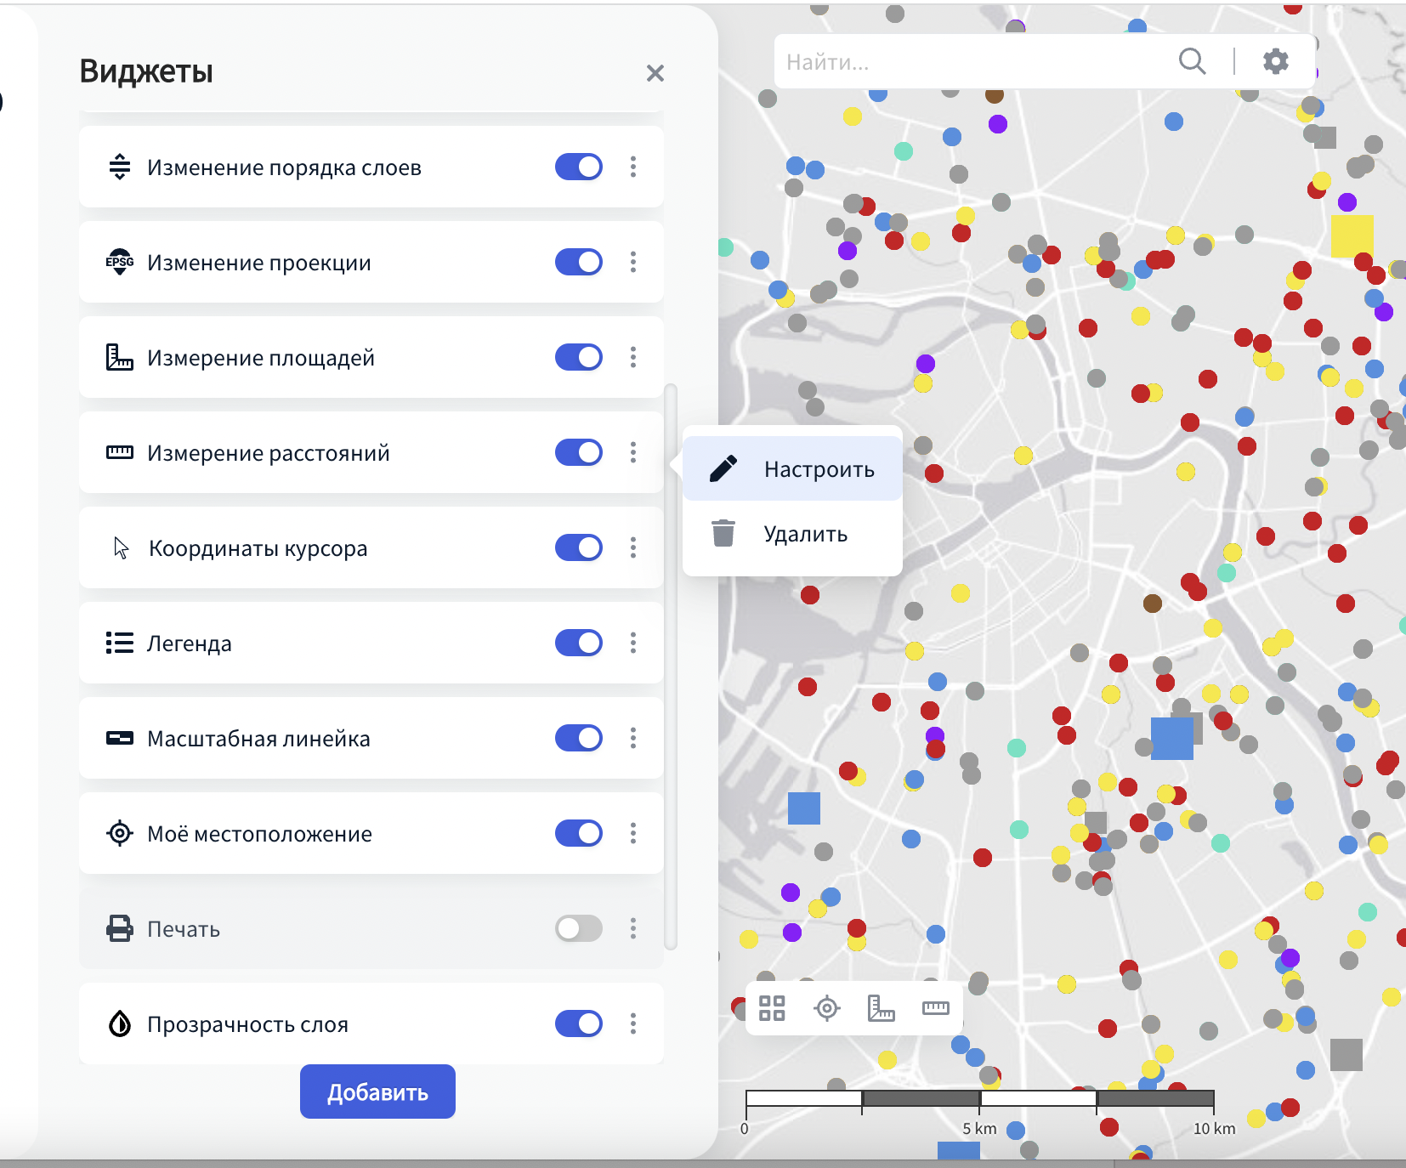Click the widgets grid icon on map toolbar
The width and height of the screenshot is (1406, 1168).
coord(772,1008)
